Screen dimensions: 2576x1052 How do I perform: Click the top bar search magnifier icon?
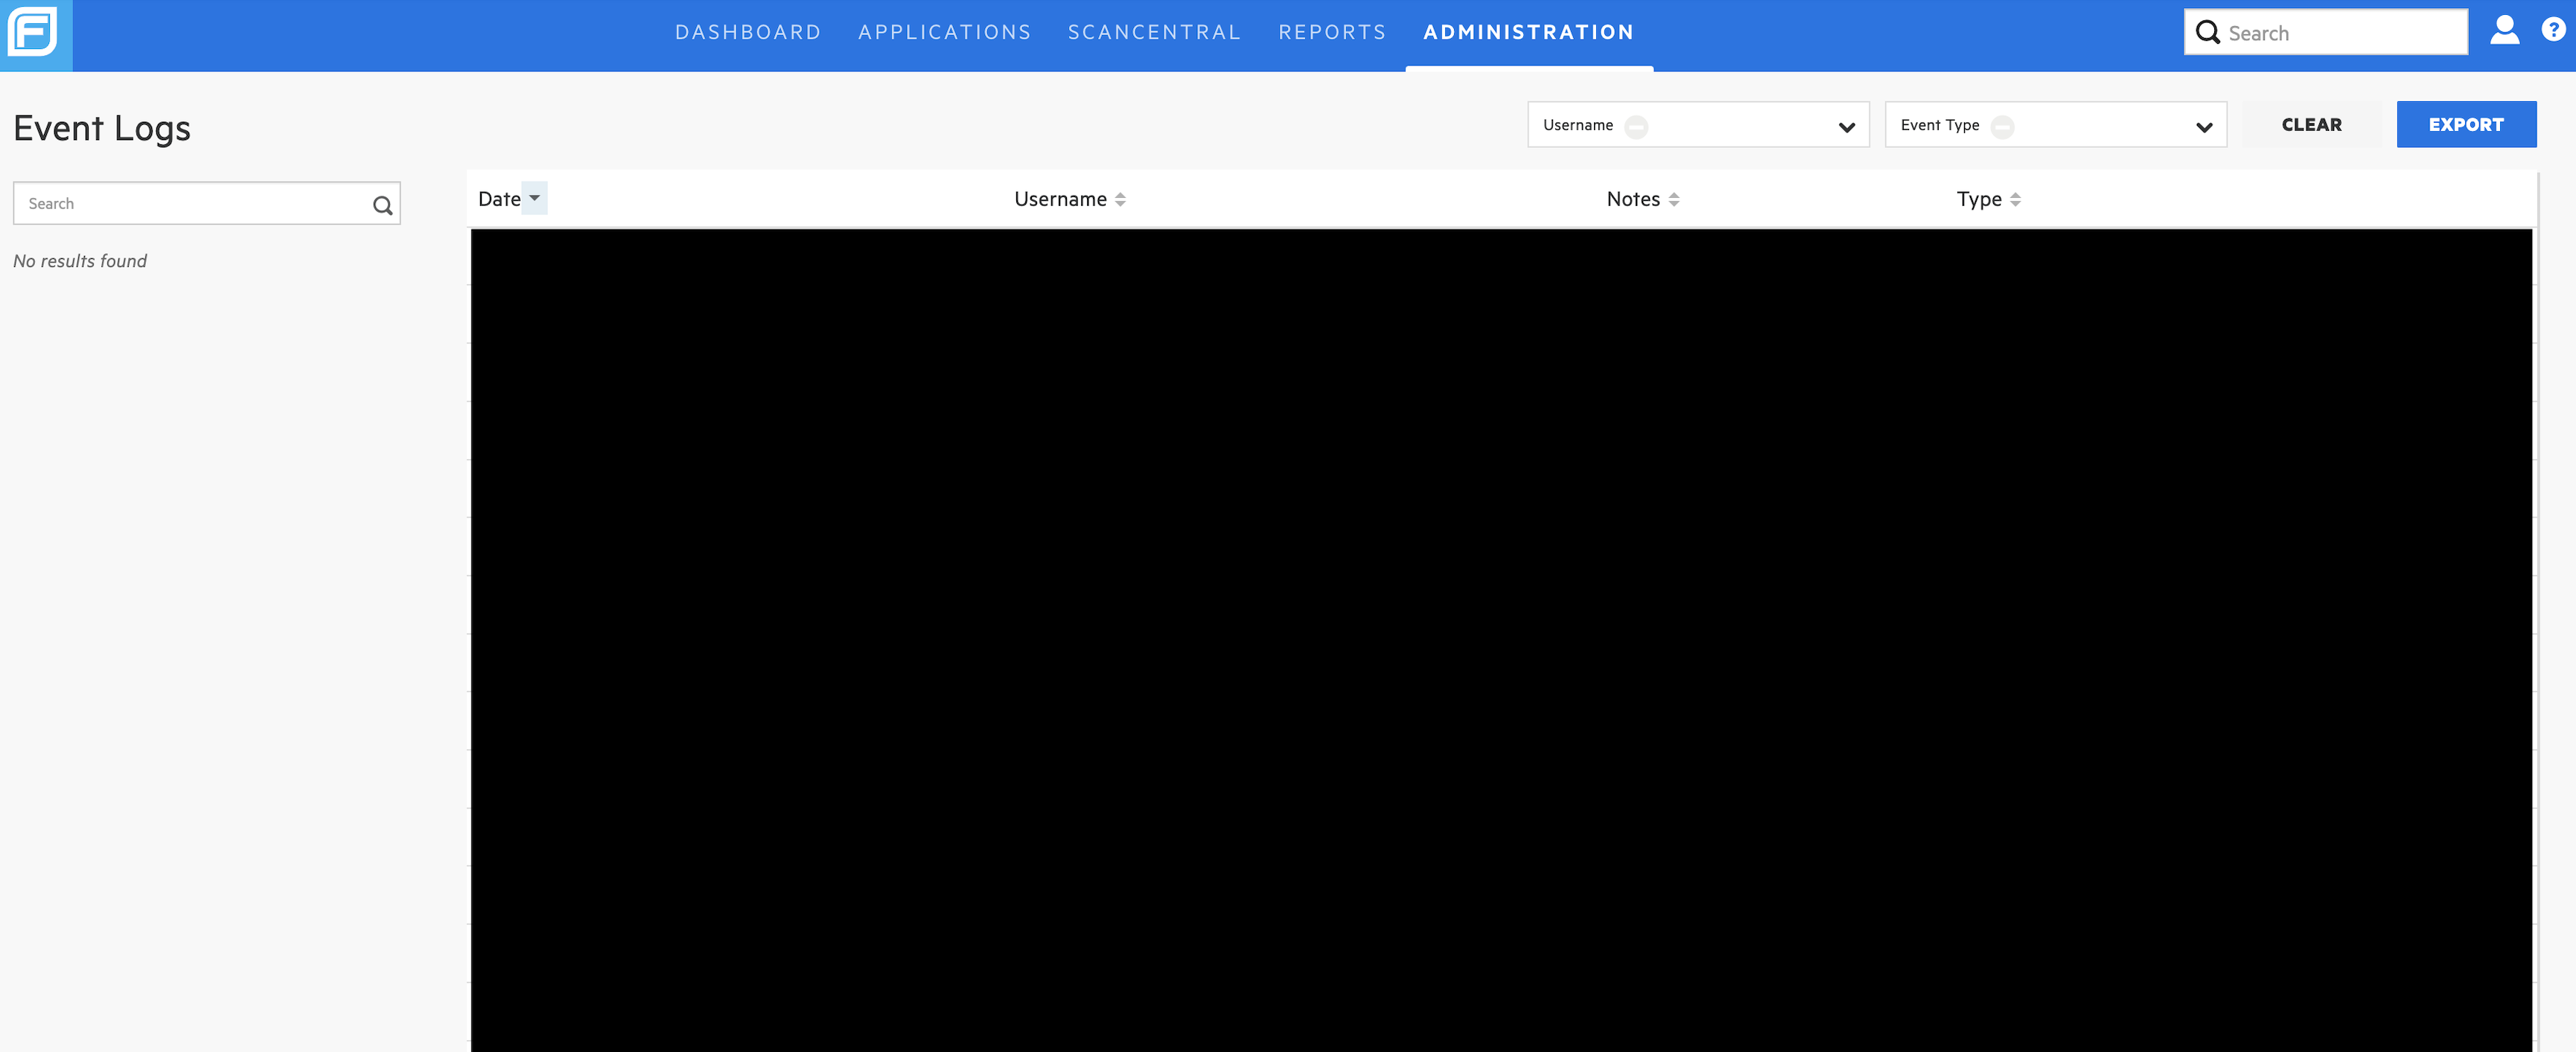point(2207,33)
